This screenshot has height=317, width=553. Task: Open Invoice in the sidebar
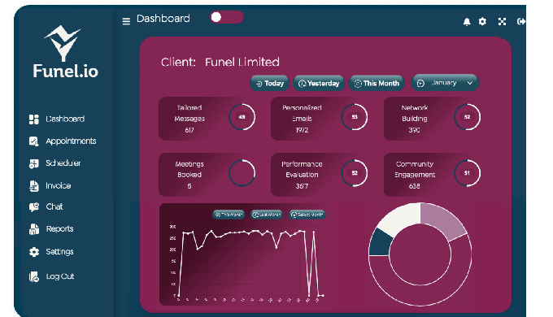coord(59,186)
